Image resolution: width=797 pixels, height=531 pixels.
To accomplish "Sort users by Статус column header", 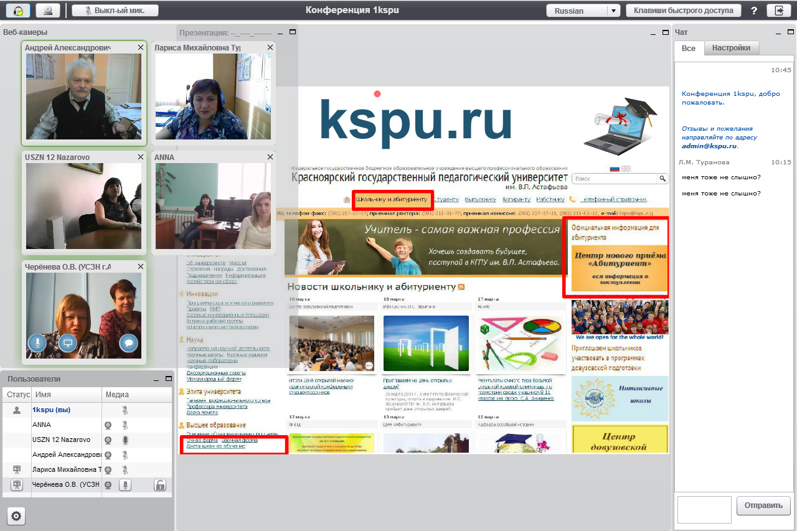I will pos(19,395).
